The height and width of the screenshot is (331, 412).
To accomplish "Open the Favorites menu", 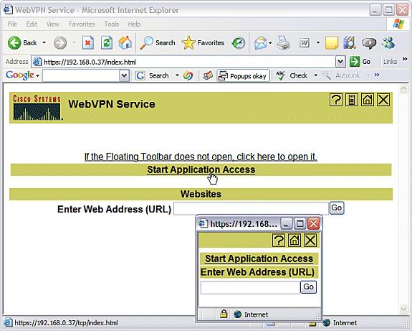I will pos(82,24).
